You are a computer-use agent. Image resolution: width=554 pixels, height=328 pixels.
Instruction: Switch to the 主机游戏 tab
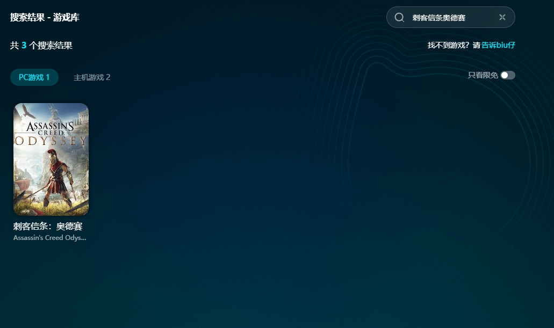[92, 77]
